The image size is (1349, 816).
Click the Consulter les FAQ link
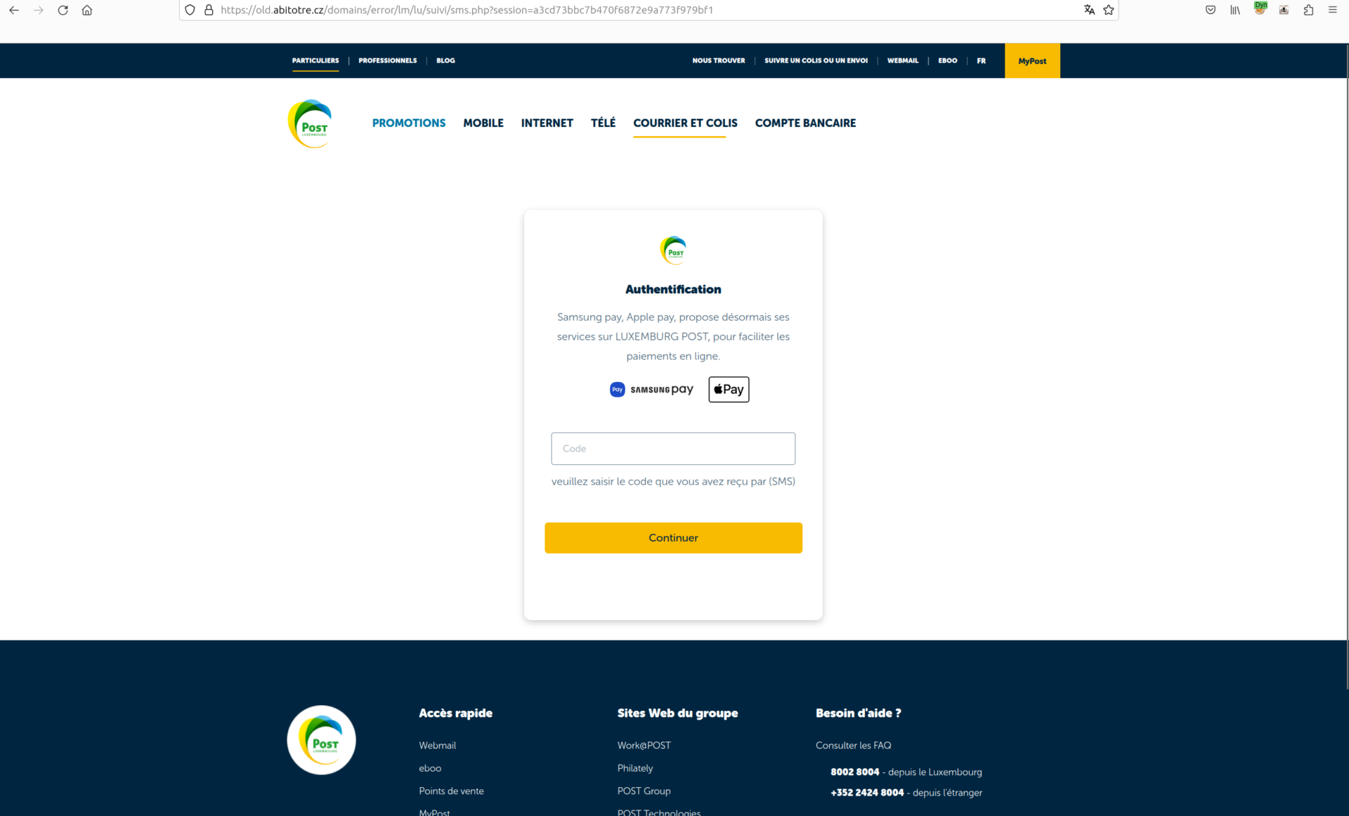(853, 744)
